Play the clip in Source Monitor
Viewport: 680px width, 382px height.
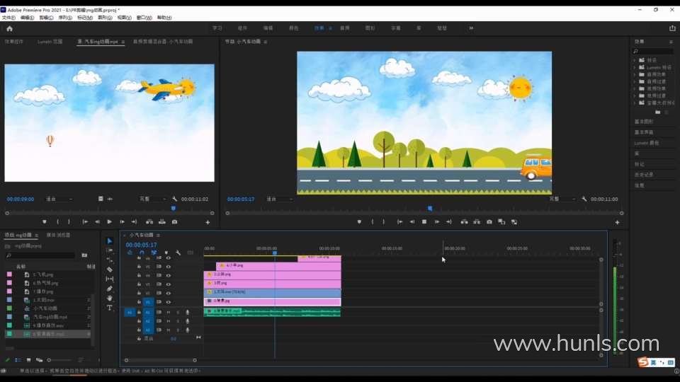pyautogui.click(x=109, y=222)
